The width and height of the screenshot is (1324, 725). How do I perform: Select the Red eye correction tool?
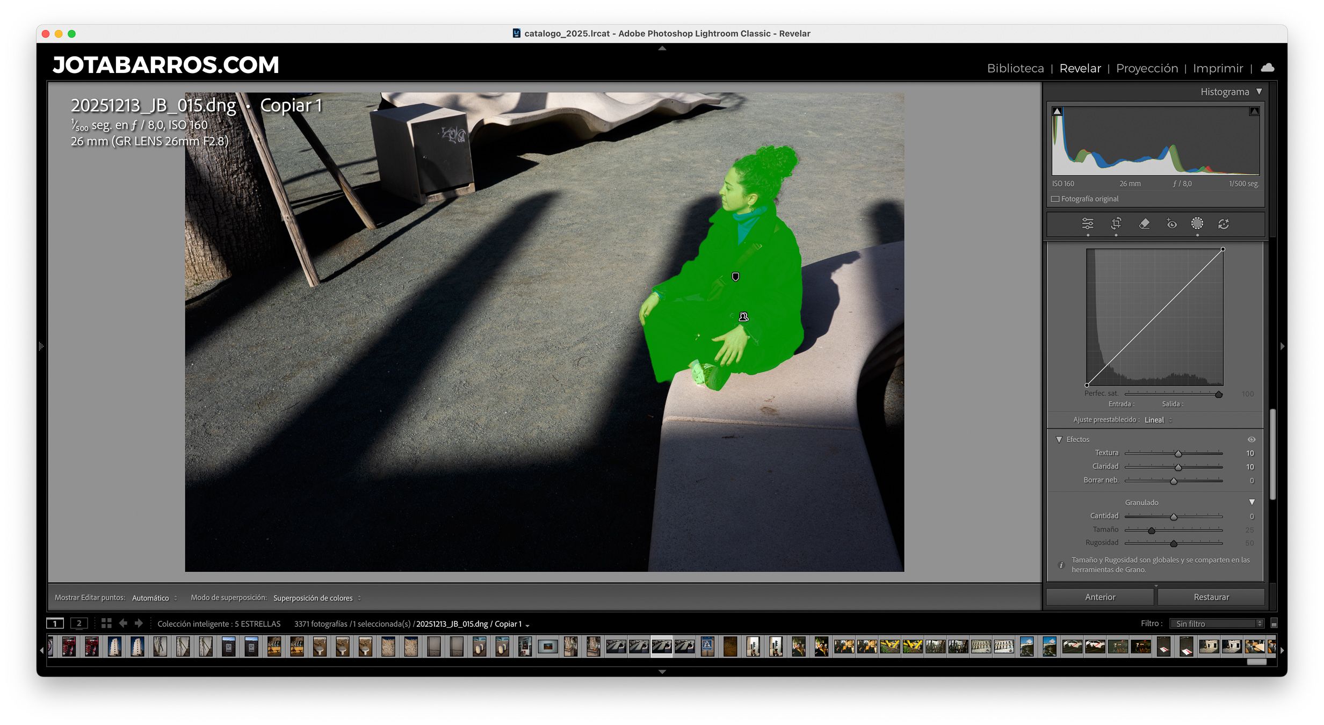pos(1171,223)
